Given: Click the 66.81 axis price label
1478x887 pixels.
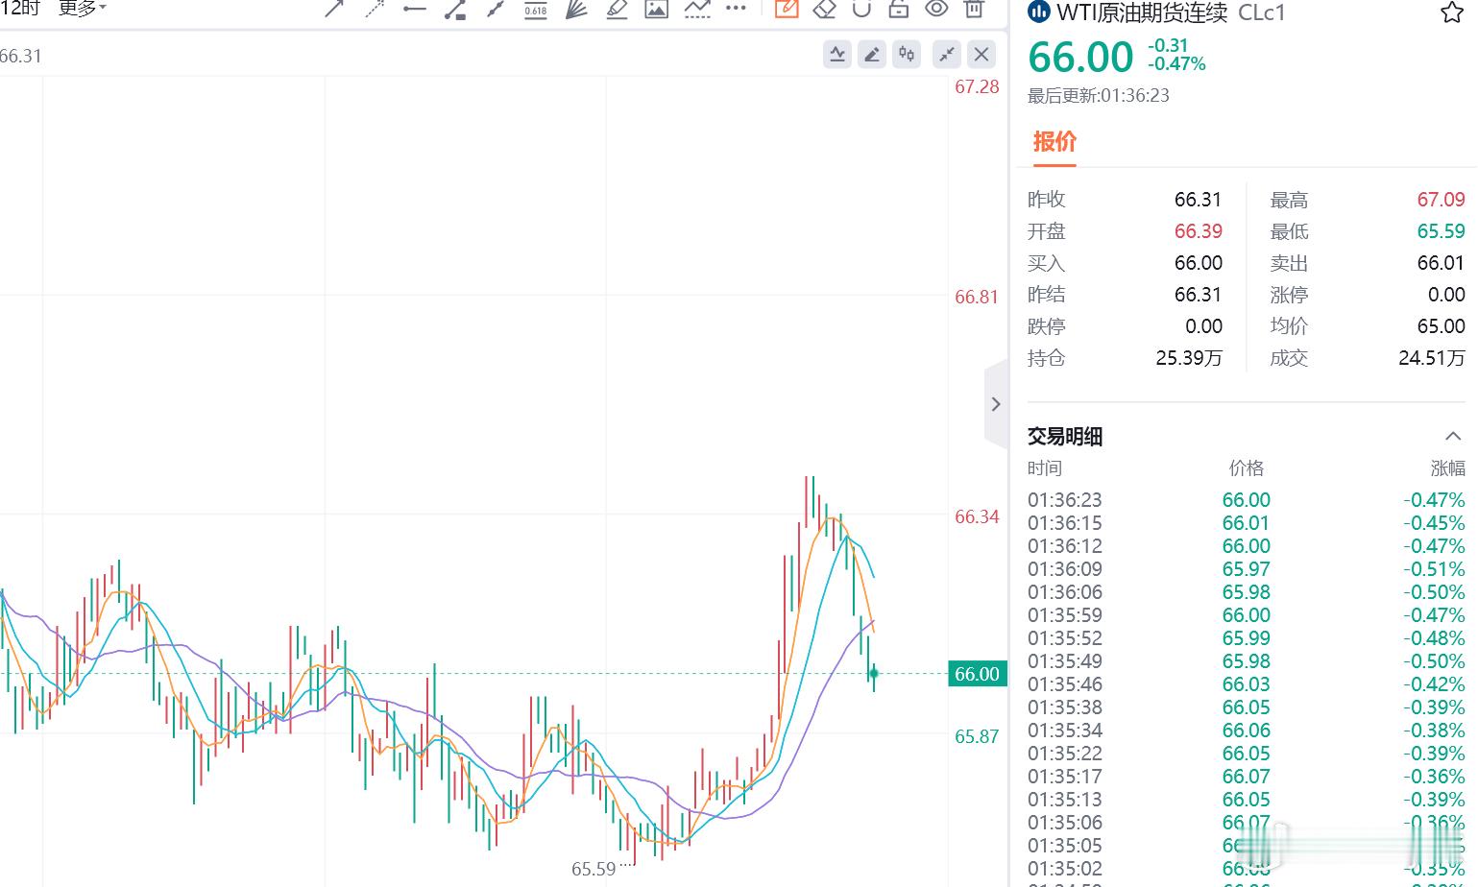Looking at the screenshot, I should 977,297.
